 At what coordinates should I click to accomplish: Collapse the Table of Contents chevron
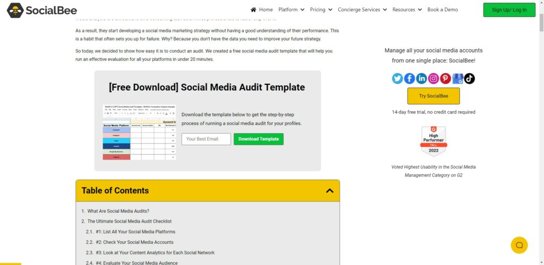tap(329, 191)
